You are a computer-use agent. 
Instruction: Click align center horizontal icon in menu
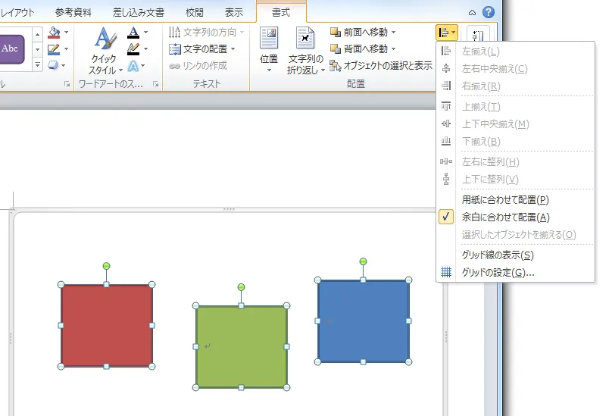(446, 69)
